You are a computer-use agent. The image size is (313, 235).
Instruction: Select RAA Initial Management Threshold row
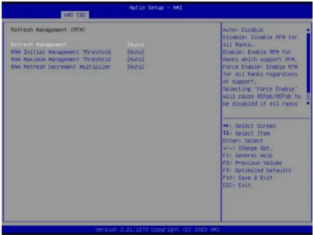tap(77, 52)
